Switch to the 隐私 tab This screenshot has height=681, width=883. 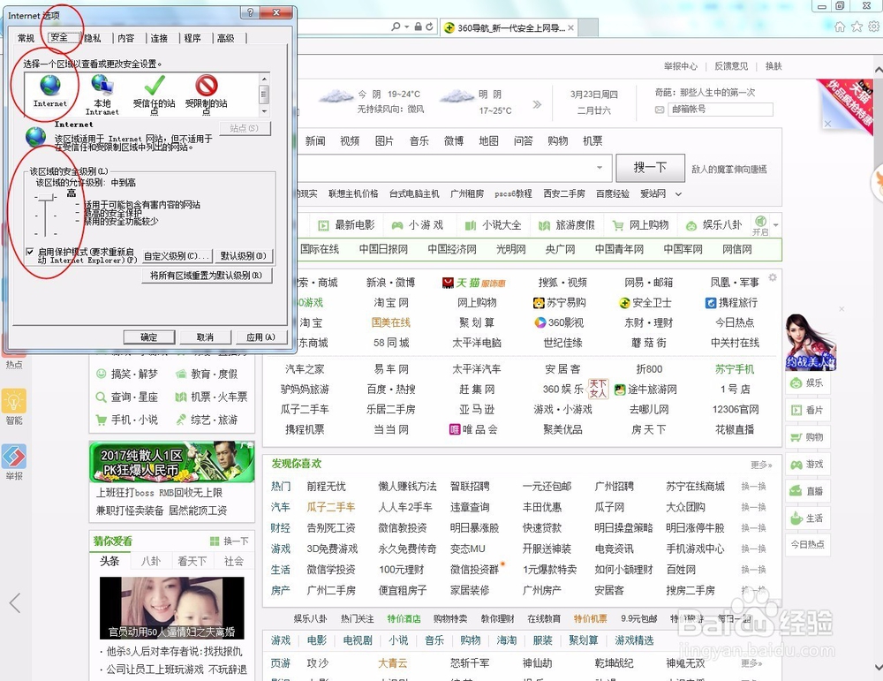[x=93, y=38]
